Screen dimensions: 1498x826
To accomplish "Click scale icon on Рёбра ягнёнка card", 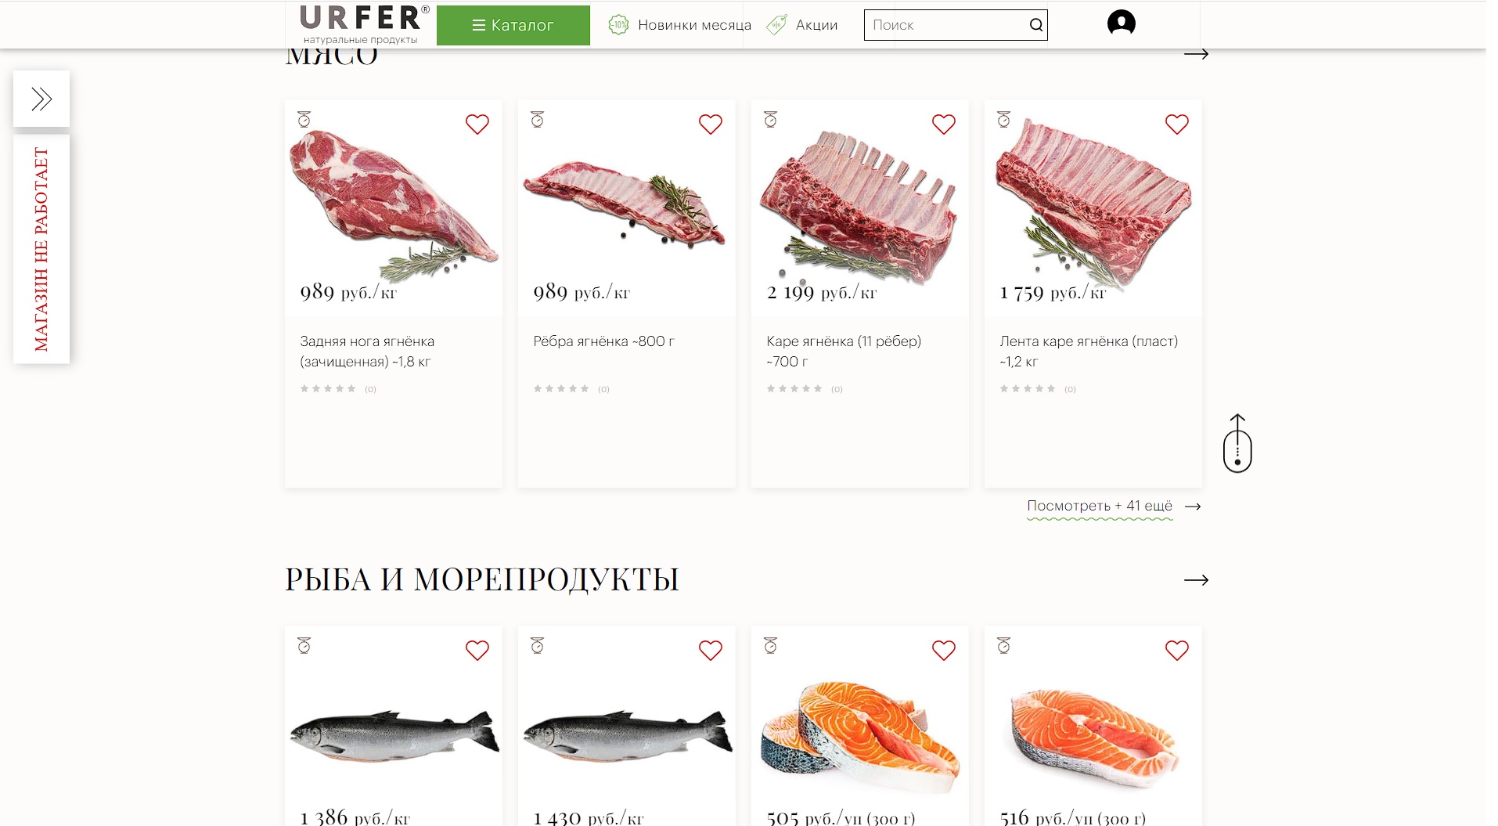I will (537, 119).
